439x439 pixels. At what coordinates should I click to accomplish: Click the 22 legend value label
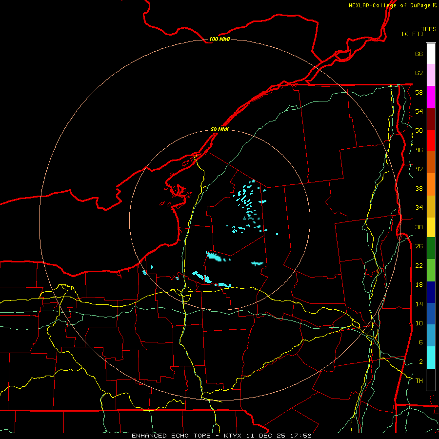419,265
